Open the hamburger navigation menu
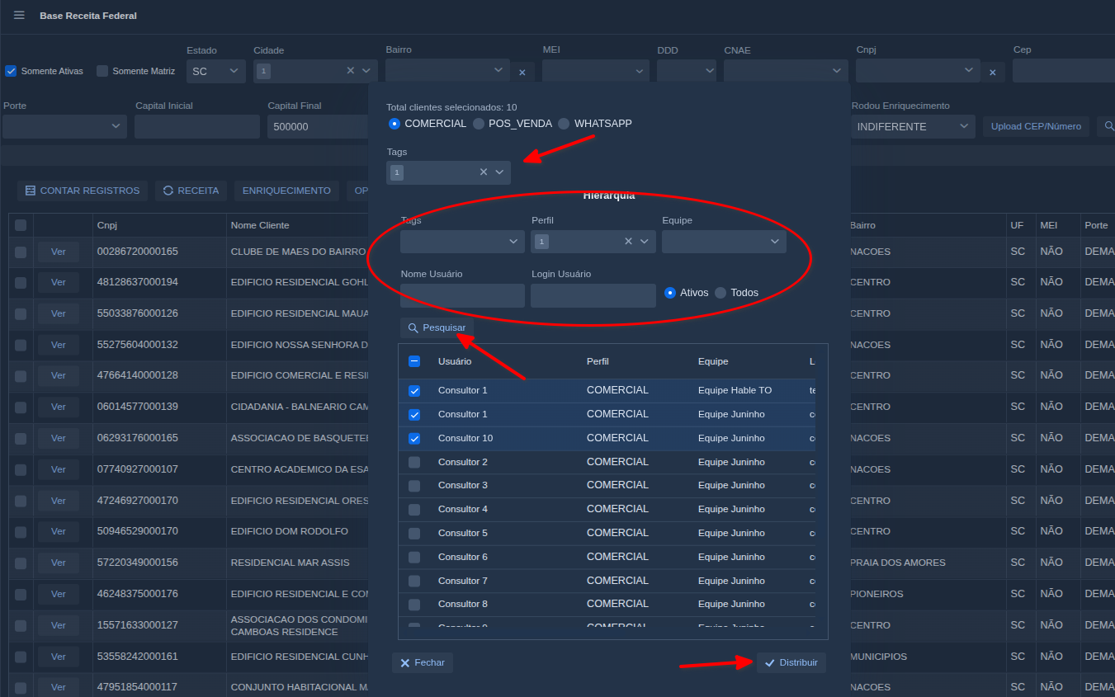1115x697 pixels. pyautogui.click(x=19, y=16)
